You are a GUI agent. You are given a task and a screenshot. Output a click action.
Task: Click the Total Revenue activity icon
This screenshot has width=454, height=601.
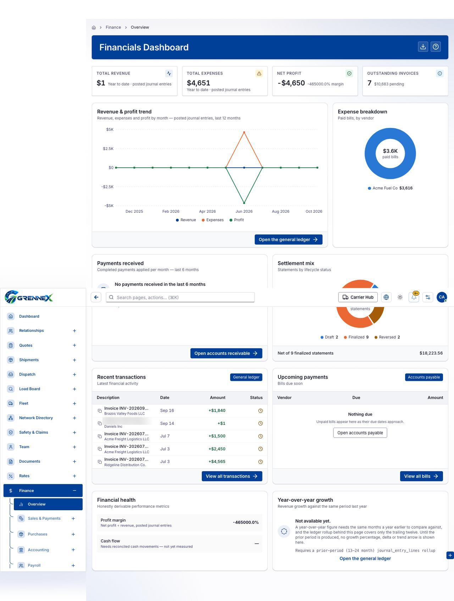169,73
